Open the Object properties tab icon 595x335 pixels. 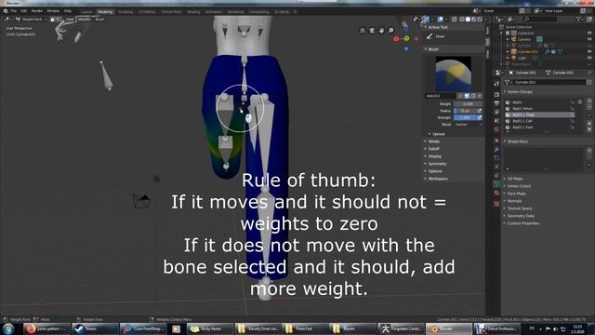click(x=496, y=141)
